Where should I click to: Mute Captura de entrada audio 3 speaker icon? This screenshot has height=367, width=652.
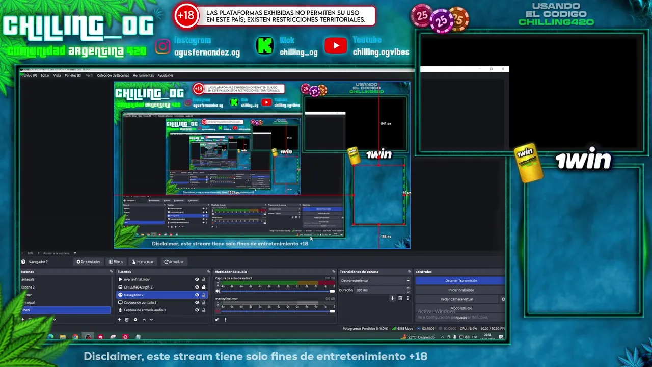(218, 291)
